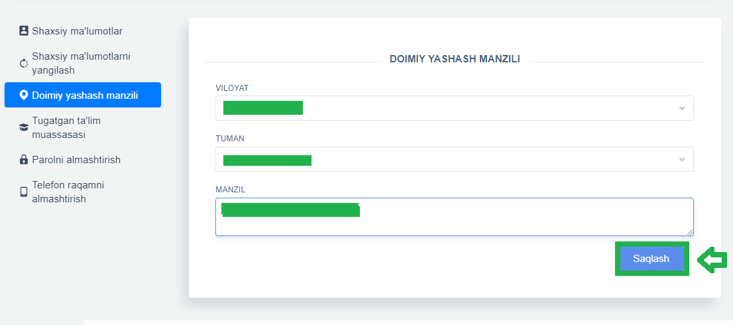
Task: Click the graduation cap icon
Action: click(x=24, y=127)
